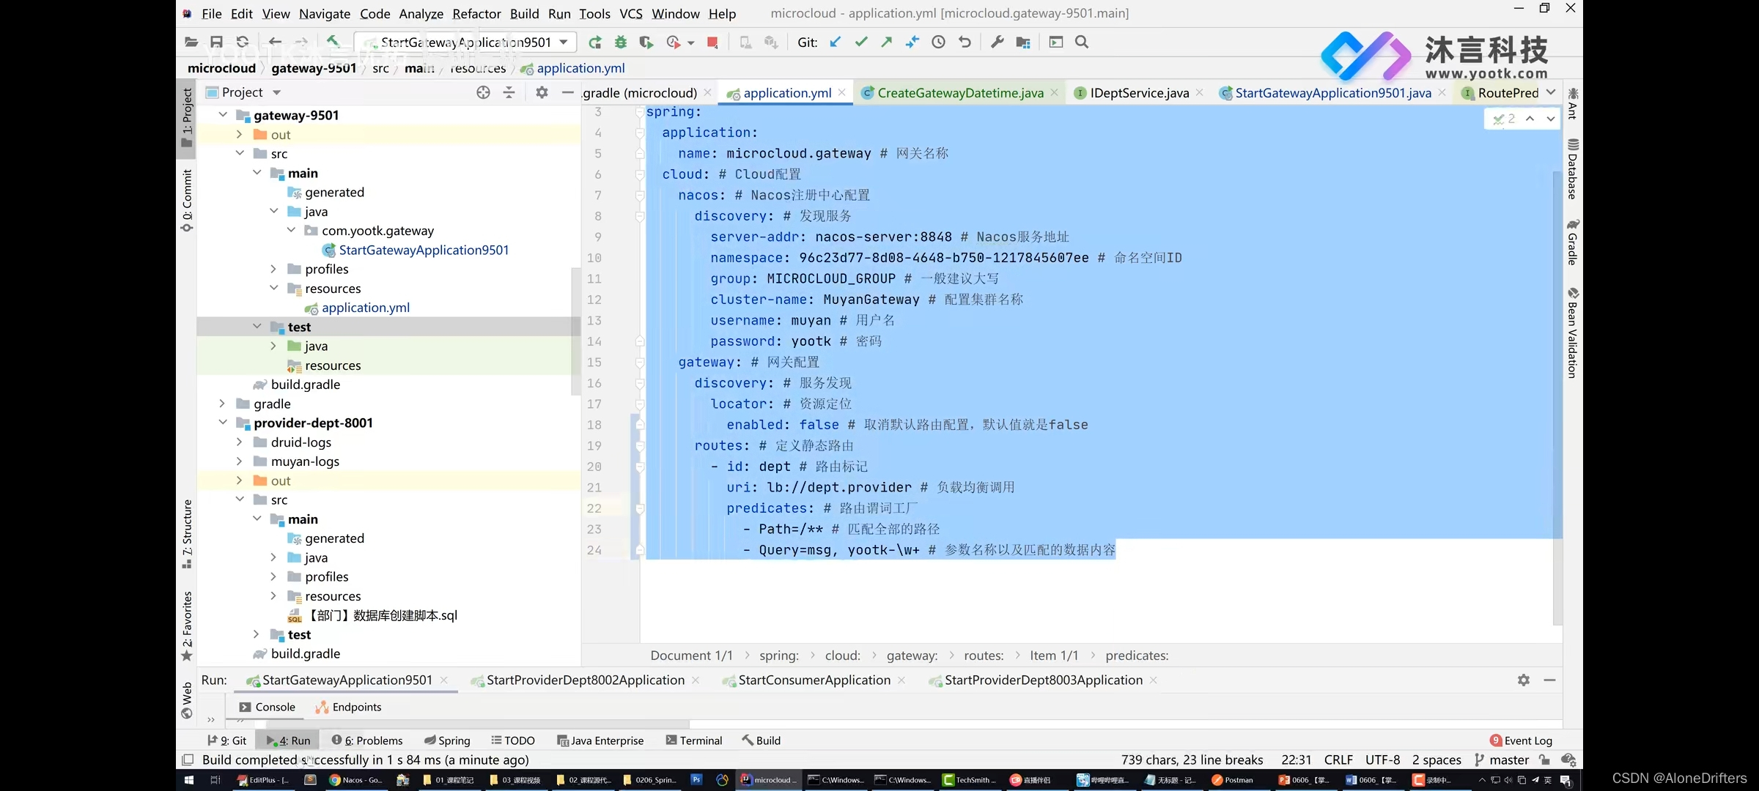The image size is (1759, 791).
Task: Show hidden editor tabs dropdown arrow
Action: [1551, 92]
